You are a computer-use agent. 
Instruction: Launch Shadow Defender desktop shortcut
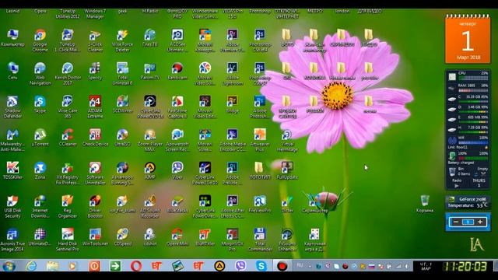[x=12, y=107]
